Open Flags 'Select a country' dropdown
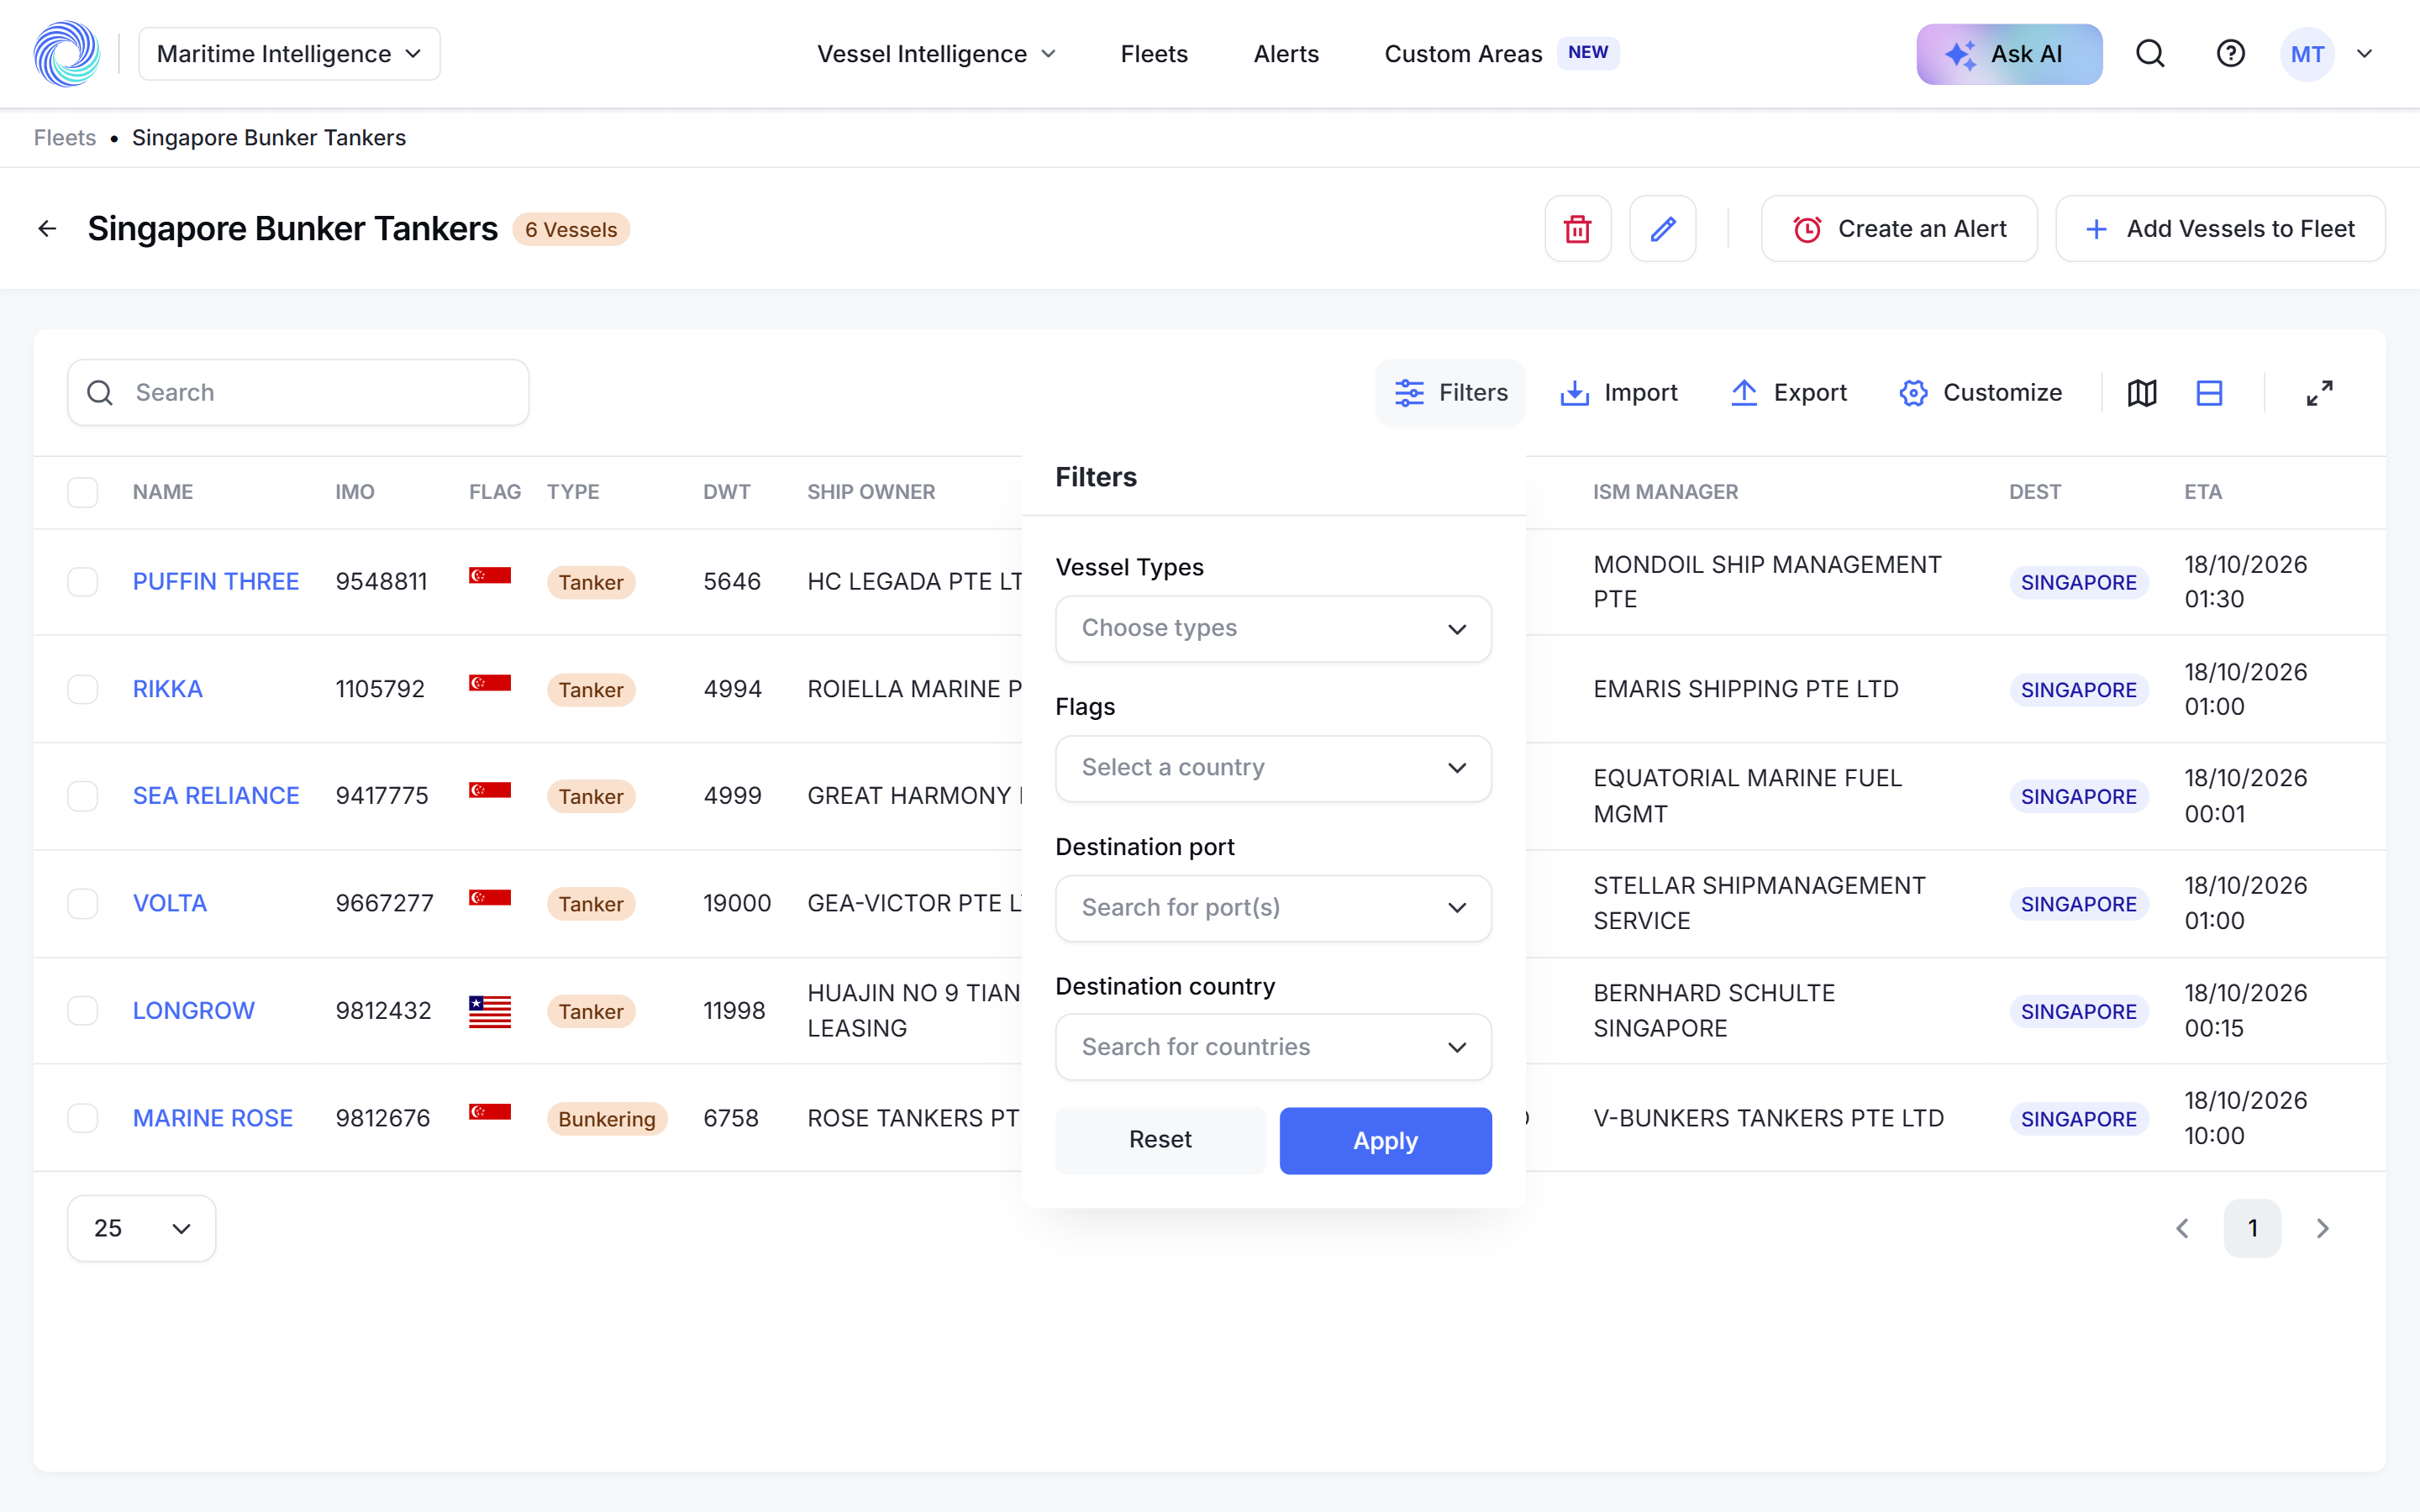Image resolution: width=2420 pixels, height=1512 pixels. pos(1273,768)
